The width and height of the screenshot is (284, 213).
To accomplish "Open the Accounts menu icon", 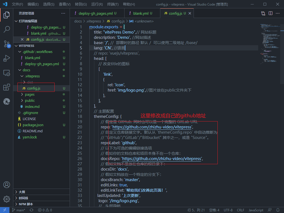I will point(7,185).
